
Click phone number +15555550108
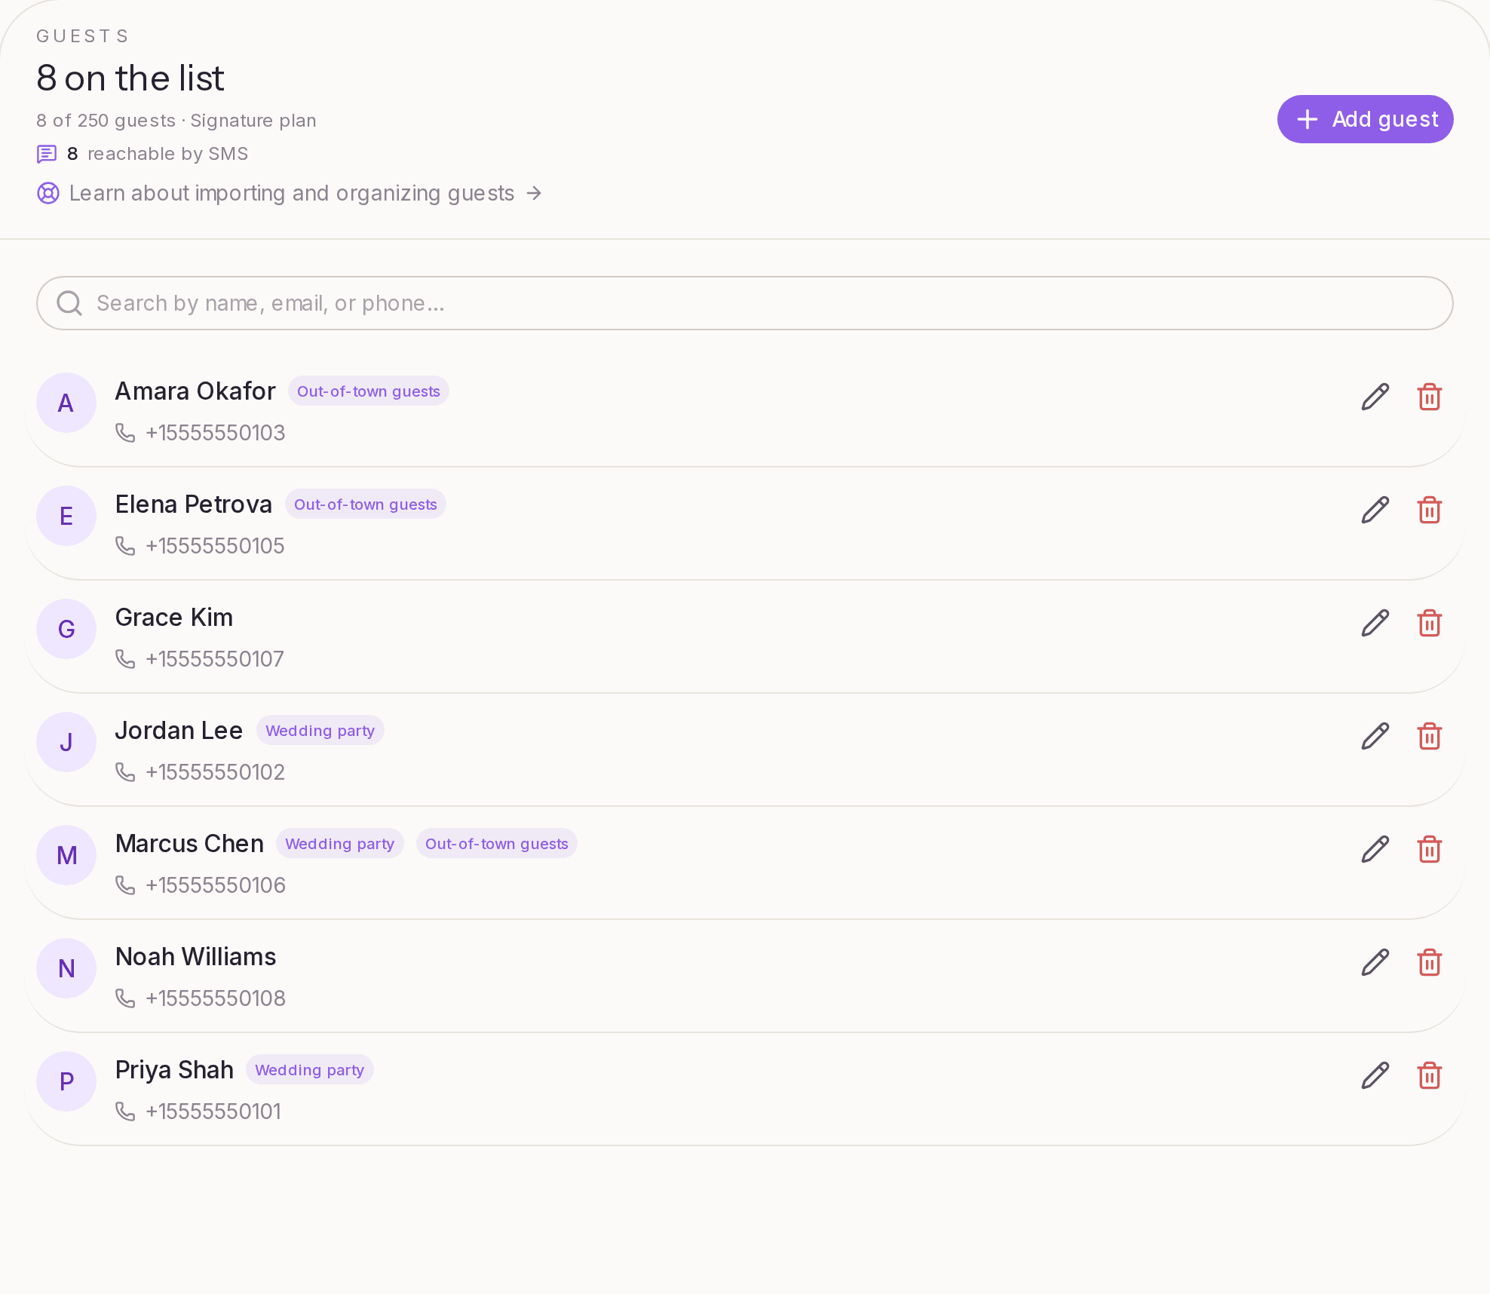[x=216, y=998]
